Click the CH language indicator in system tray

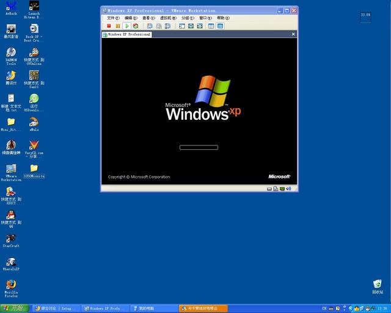[324, 309]
